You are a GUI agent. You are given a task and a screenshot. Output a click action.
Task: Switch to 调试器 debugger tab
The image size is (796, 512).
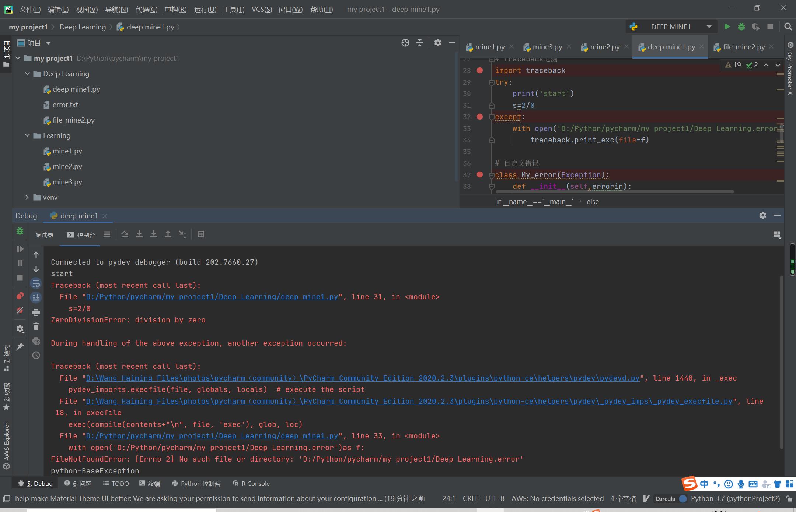[44, 235]
